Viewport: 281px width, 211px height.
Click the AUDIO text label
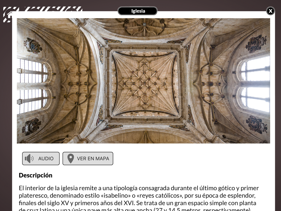click(46, 159)
